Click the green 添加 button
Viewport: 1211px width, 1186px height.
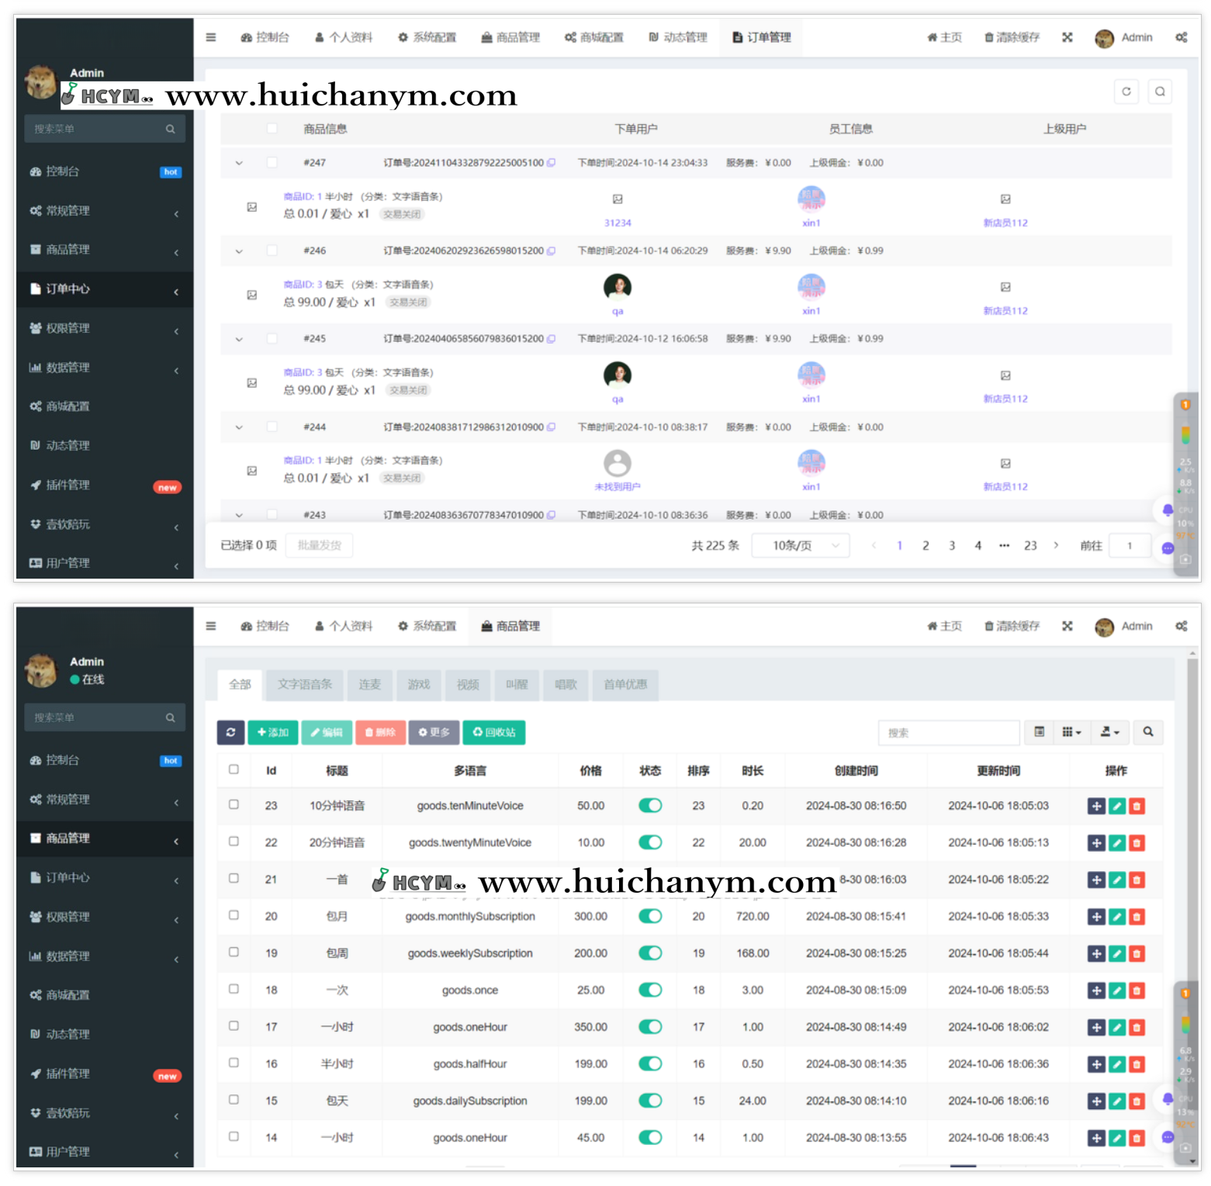pos(272,732)
